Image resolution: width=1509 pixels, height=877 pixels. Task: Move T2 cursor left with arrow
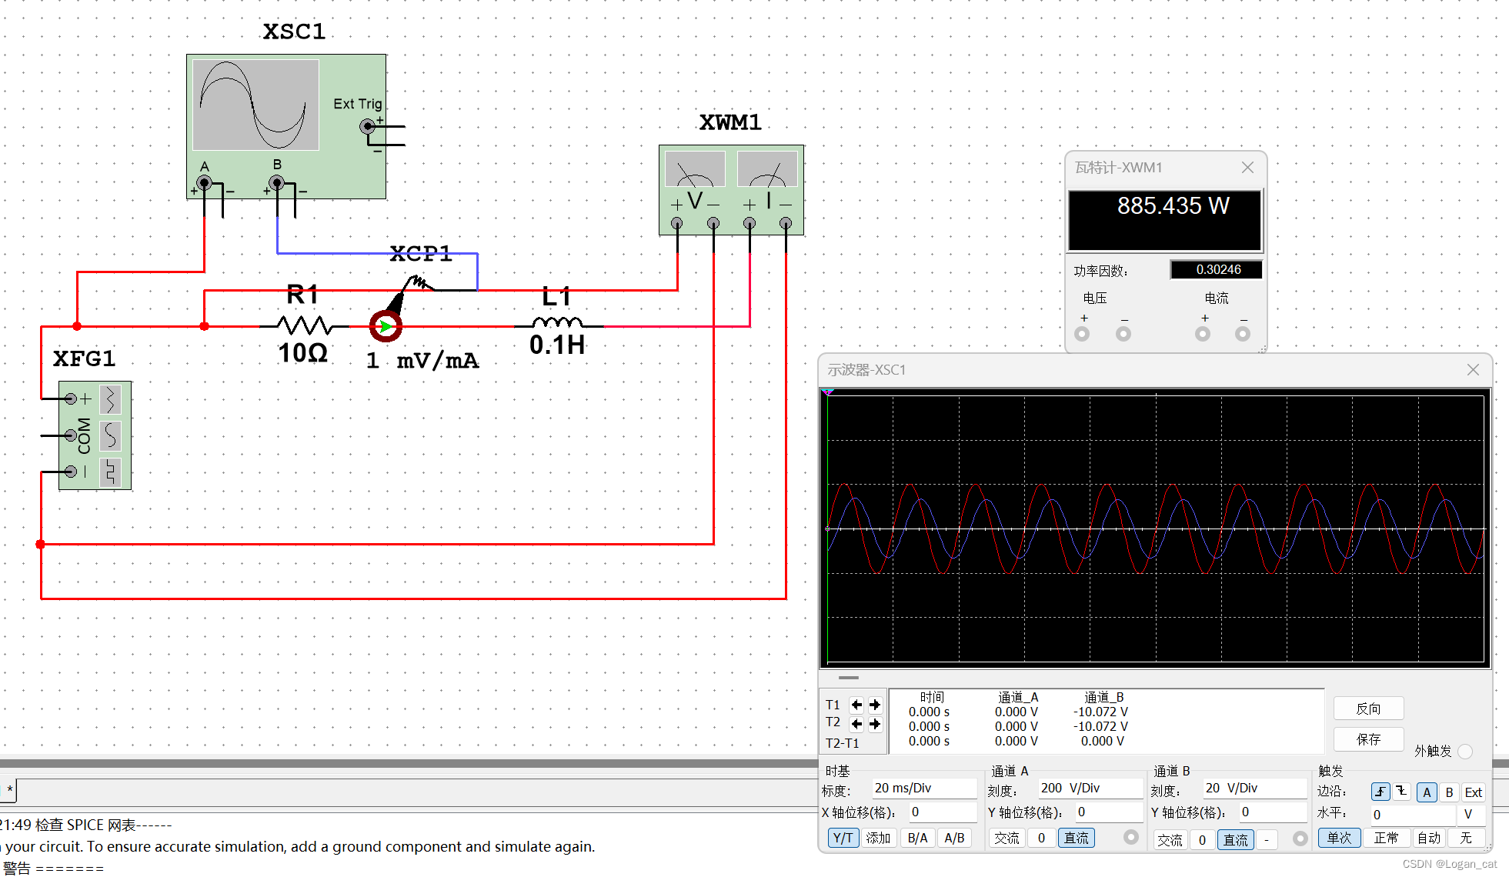pyautogui.click(x=856, y=723)
